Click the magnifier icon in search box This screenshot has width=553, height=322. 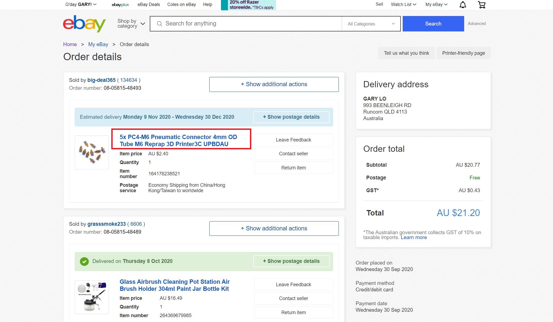(x=160, y=24)
